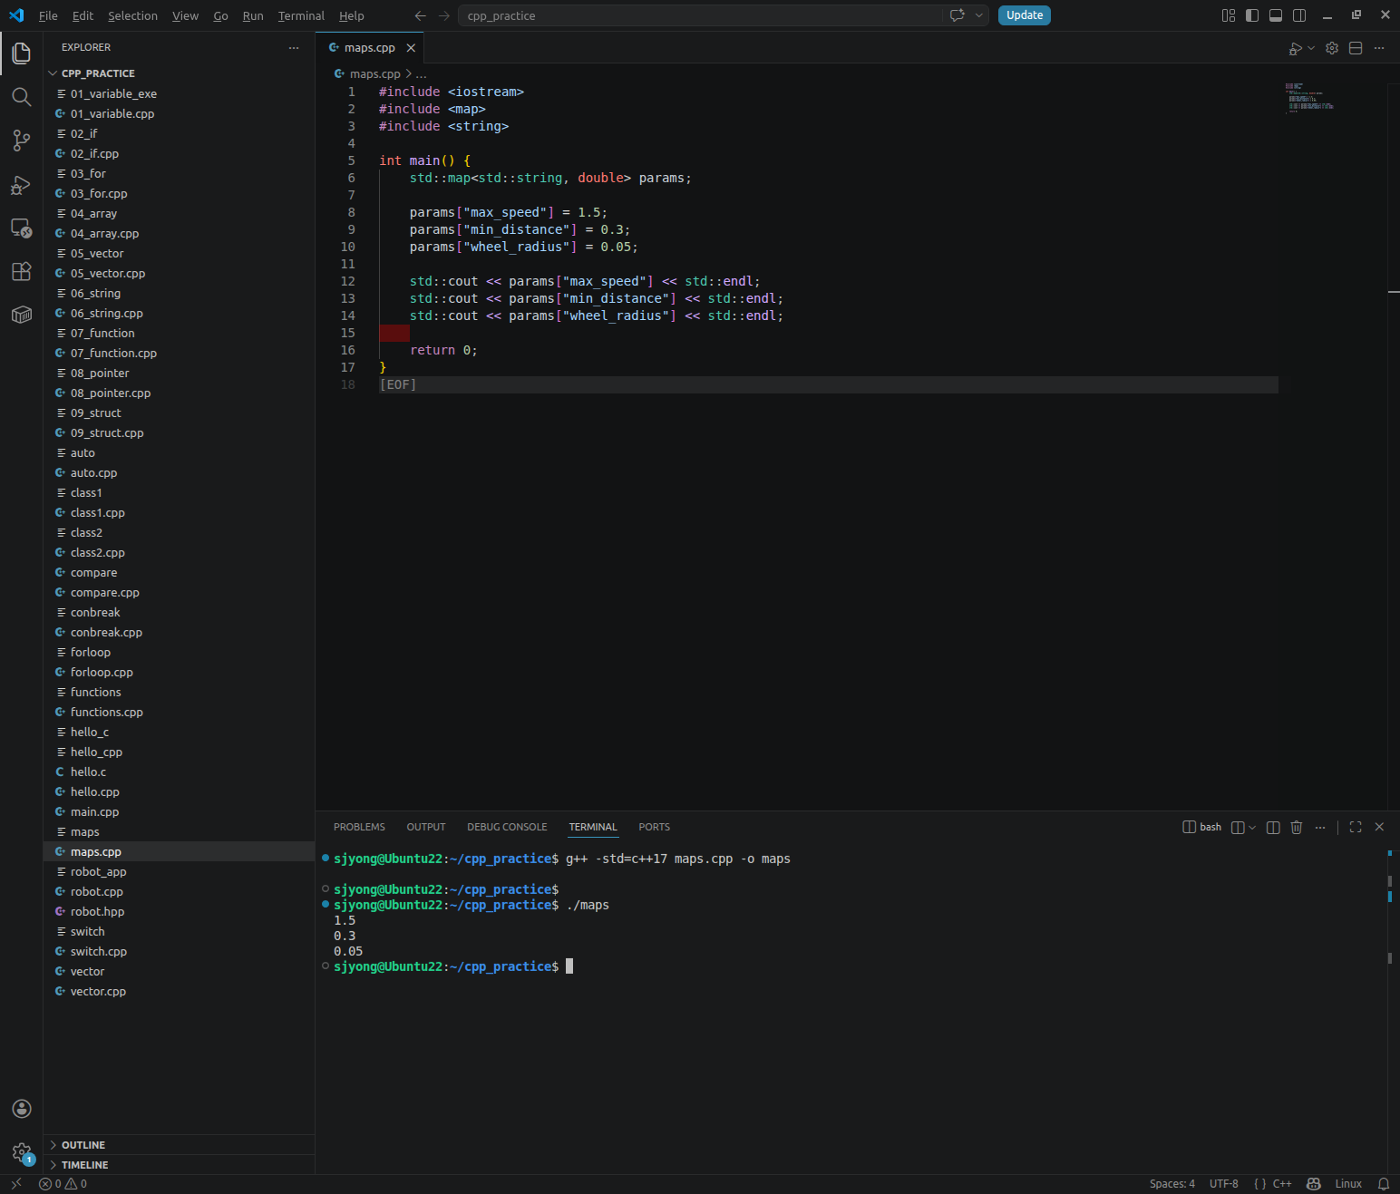Click the bash terminal profile label
This screenshot has width=1400, height=1194.
(1202, 827)
